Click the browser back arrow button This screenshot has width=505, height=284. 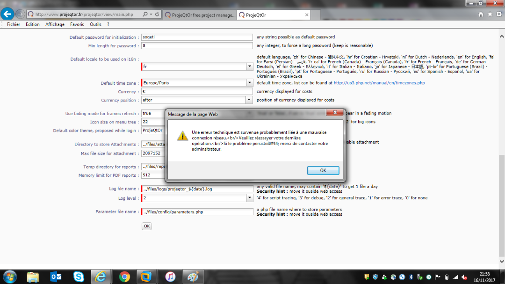(x=7, y=14)
